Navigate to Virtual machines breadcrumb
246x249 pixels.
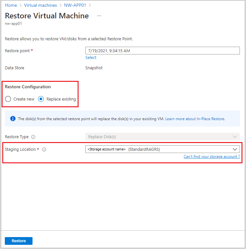[40, 5]
